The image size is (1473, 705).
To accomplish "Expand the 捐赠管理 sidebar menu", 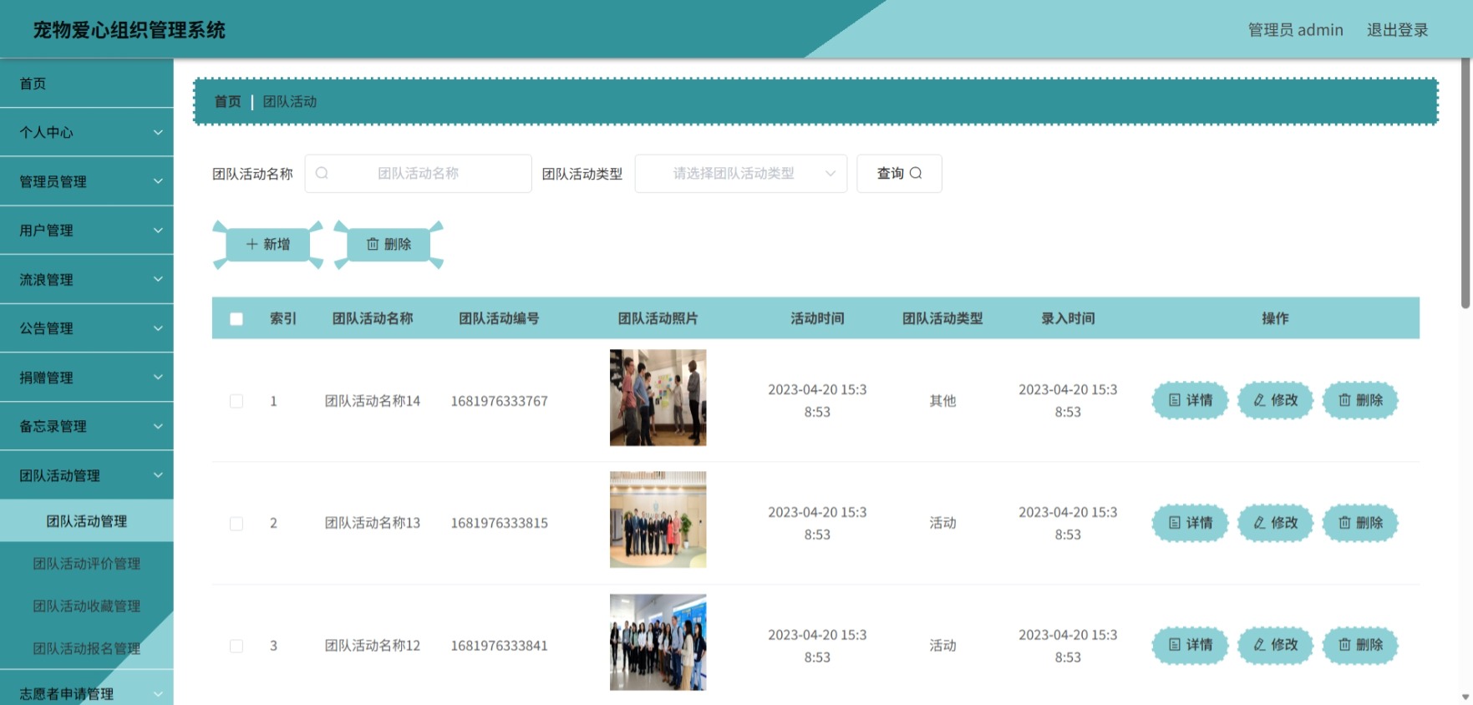I will (x=87, y=377).
